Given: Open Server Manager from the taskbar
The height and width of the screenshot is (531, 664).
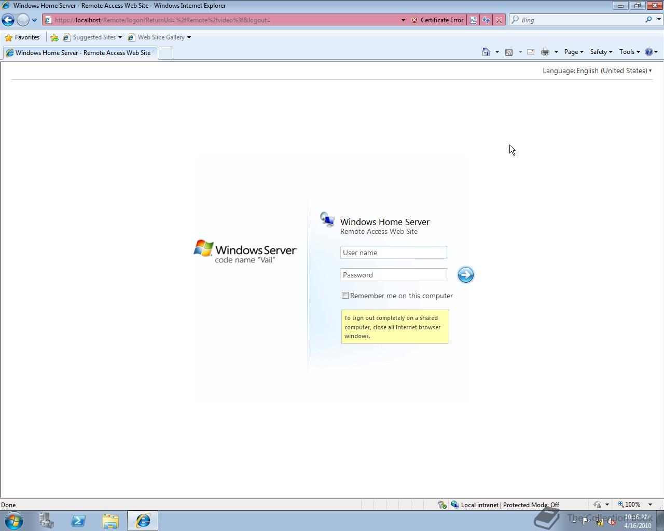Looking at the screenshot, I should coord(47,521).
